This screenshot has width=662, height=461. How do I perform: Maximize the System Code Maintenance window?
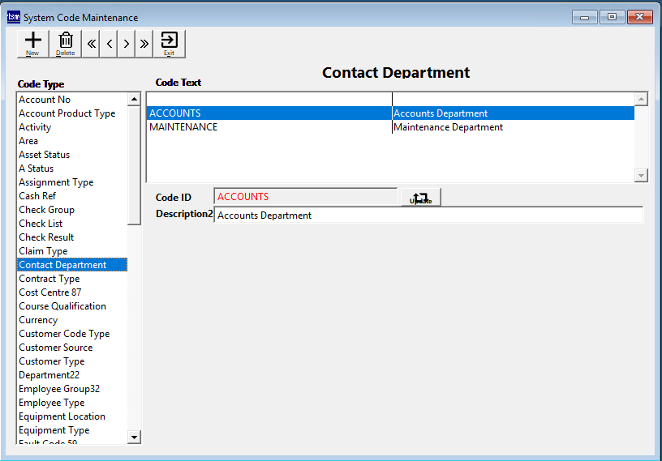[611, 17]
